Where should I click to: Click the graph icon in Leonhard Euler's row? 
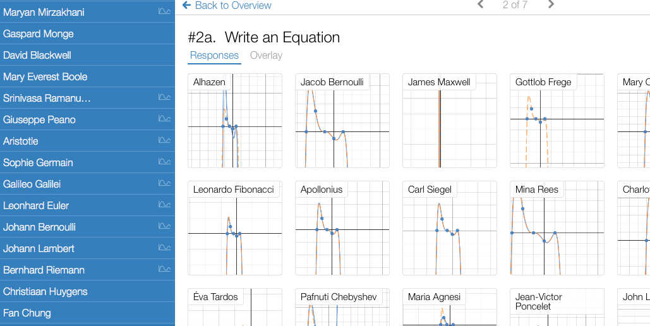(x=164, y=205)
